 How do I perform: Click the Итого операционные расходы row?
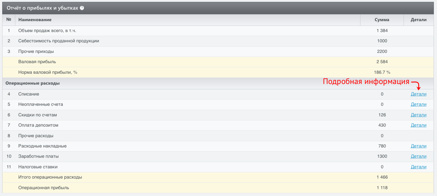50,177
